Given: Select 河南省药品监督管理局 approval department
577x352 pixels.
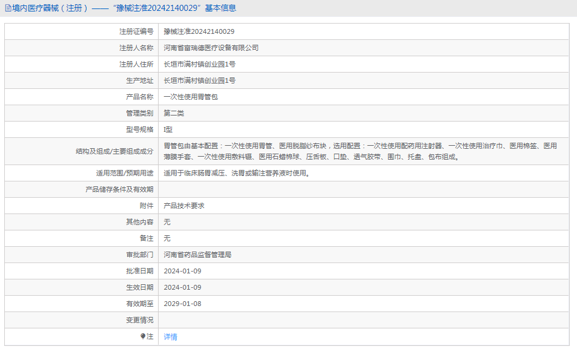Looking at the screenshot, I should (x=197, y=255).
